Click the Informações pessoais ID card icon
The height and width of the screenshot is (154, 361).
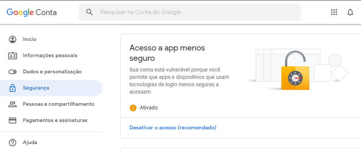pos(13,56)
